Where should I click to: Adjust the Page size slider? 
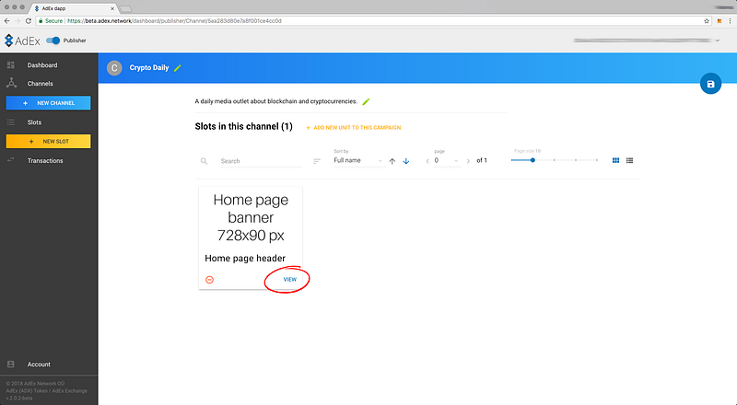pos(555,160)
